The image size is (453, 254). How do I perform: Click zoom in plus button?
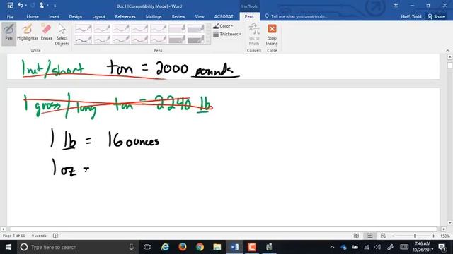[x=433, y=236]
